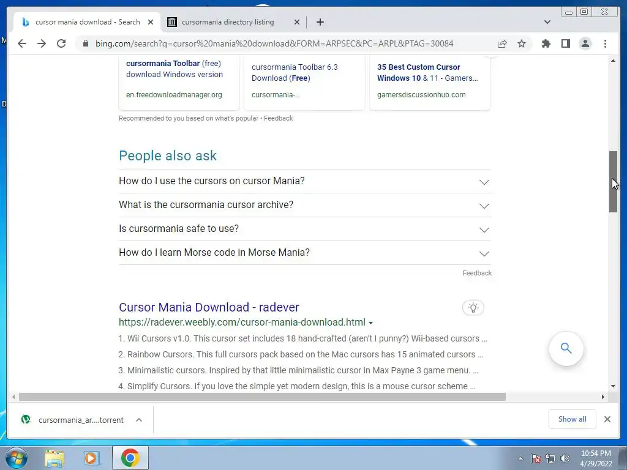
Task: Click 'Minimalistic cursors' snippet line
Action: tap(298, 370)
